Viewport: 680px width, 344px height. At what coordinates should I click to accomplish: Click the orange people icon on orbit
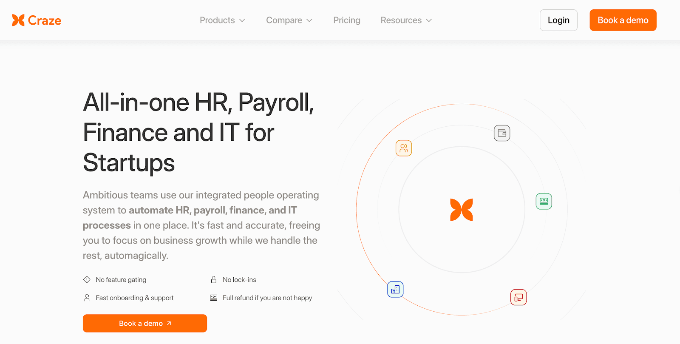(x=404, y=148)
